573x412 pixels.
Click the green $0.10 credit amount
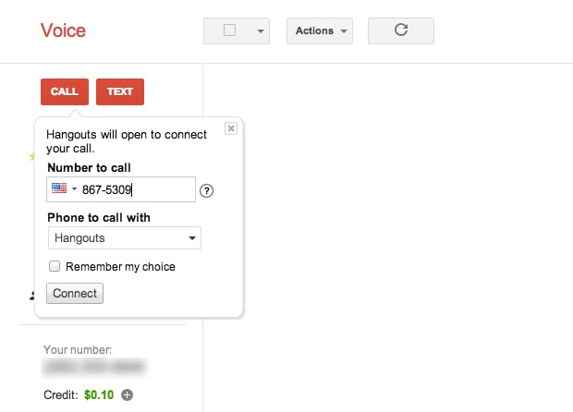pos(99,394)
